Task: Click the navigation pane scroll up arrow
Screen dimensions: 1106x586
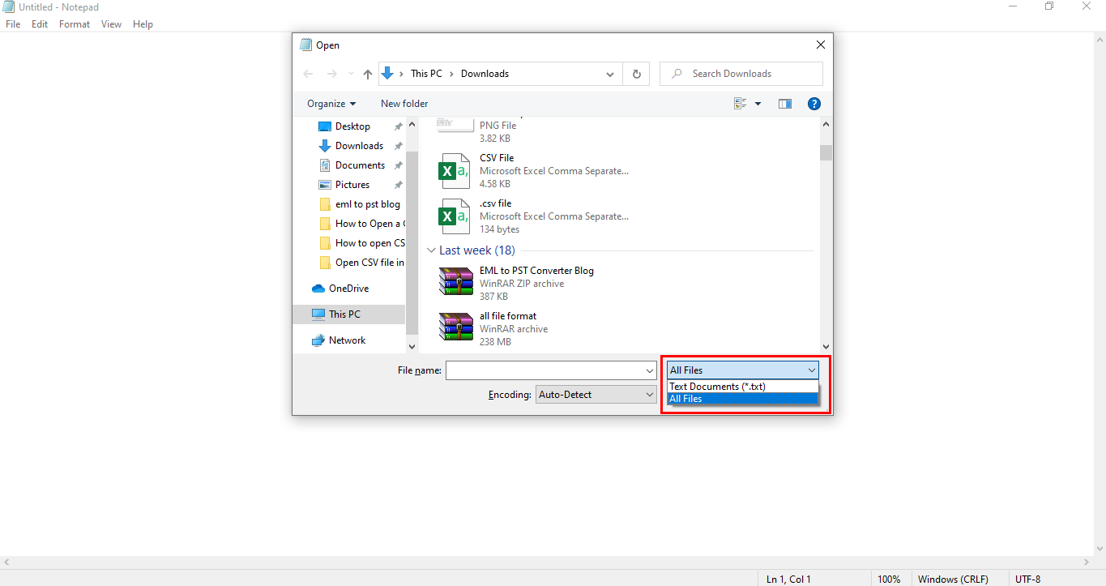Action: [412, 125]
